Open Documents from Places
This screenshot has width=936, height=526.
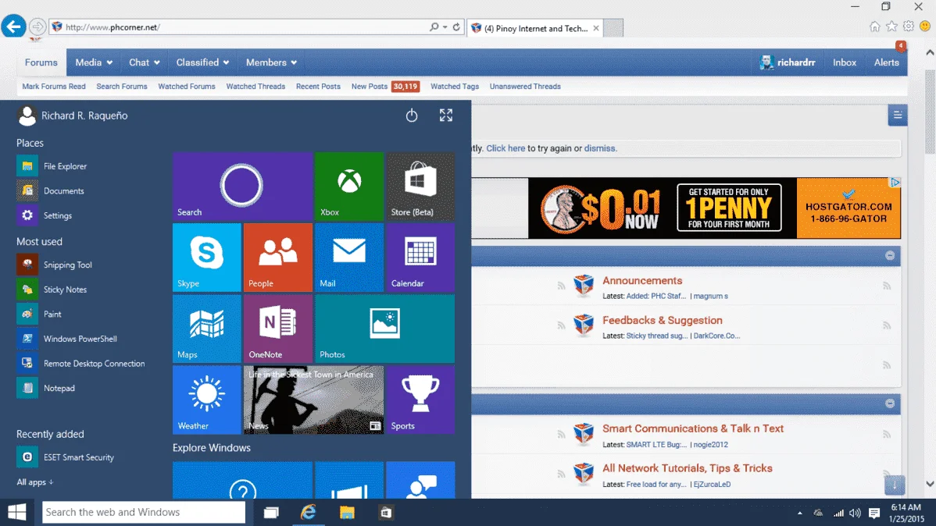(x=52, y=191)
